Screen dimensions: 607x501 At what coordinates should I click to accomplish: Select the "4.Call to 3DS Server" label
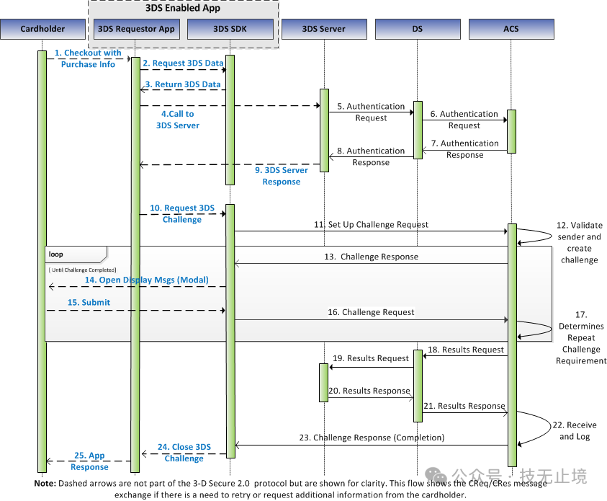[x=178, y=120]
